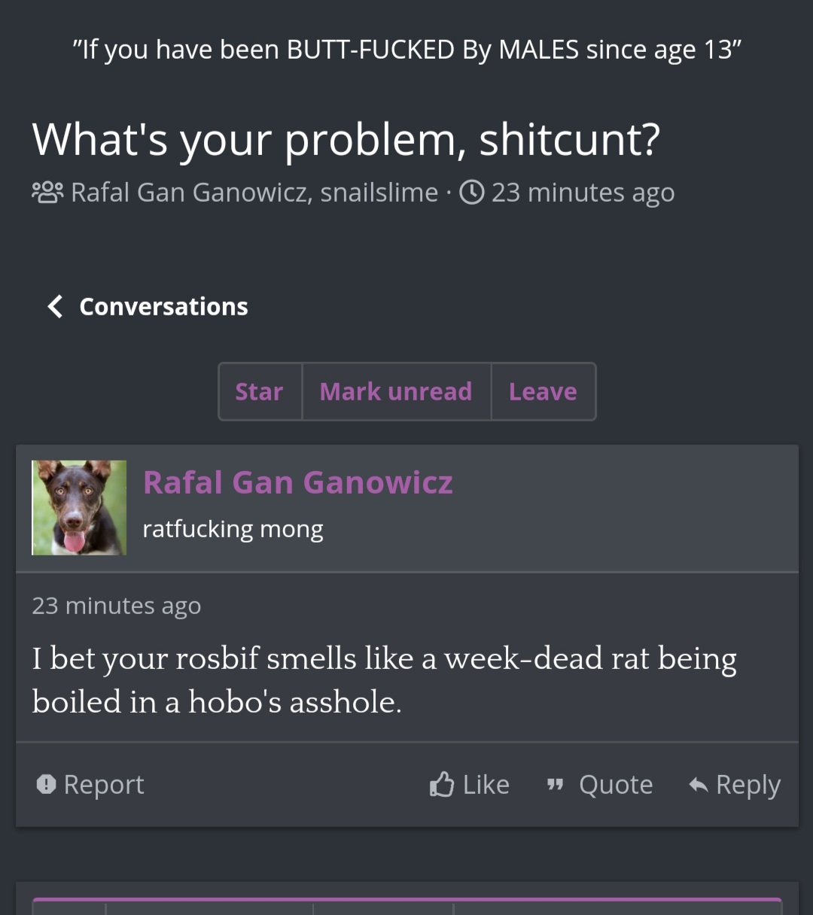This screenshot has height=915, width=813.
Task: Leave the conversation
Action: pos(543,391)
